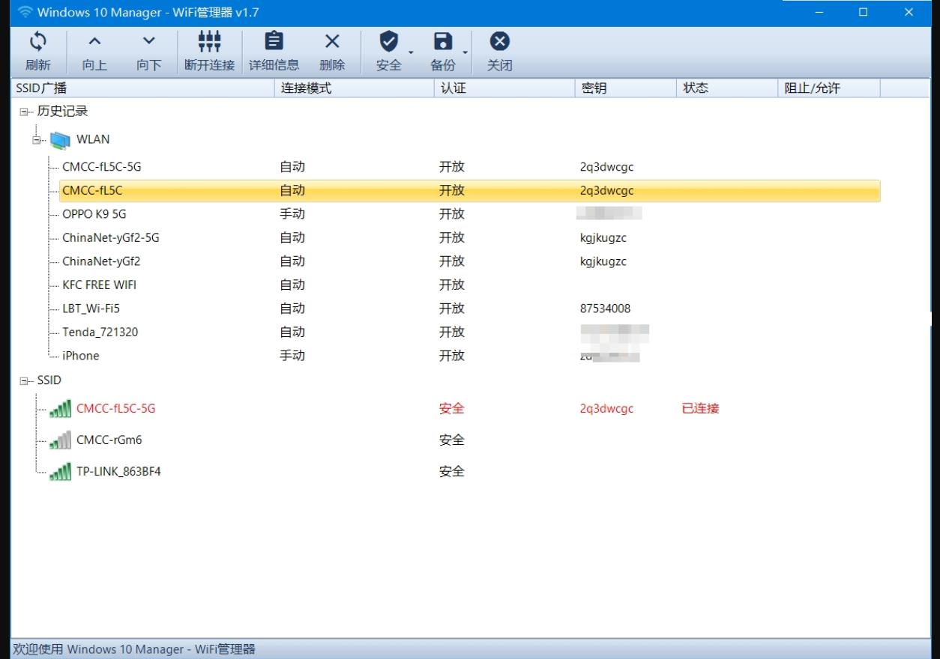The height and width of the screenshot is (659, 940).
Task: Click signal icon of CMCC-rGm6 network
Action: pyautogui.click(x=61, y=440)
